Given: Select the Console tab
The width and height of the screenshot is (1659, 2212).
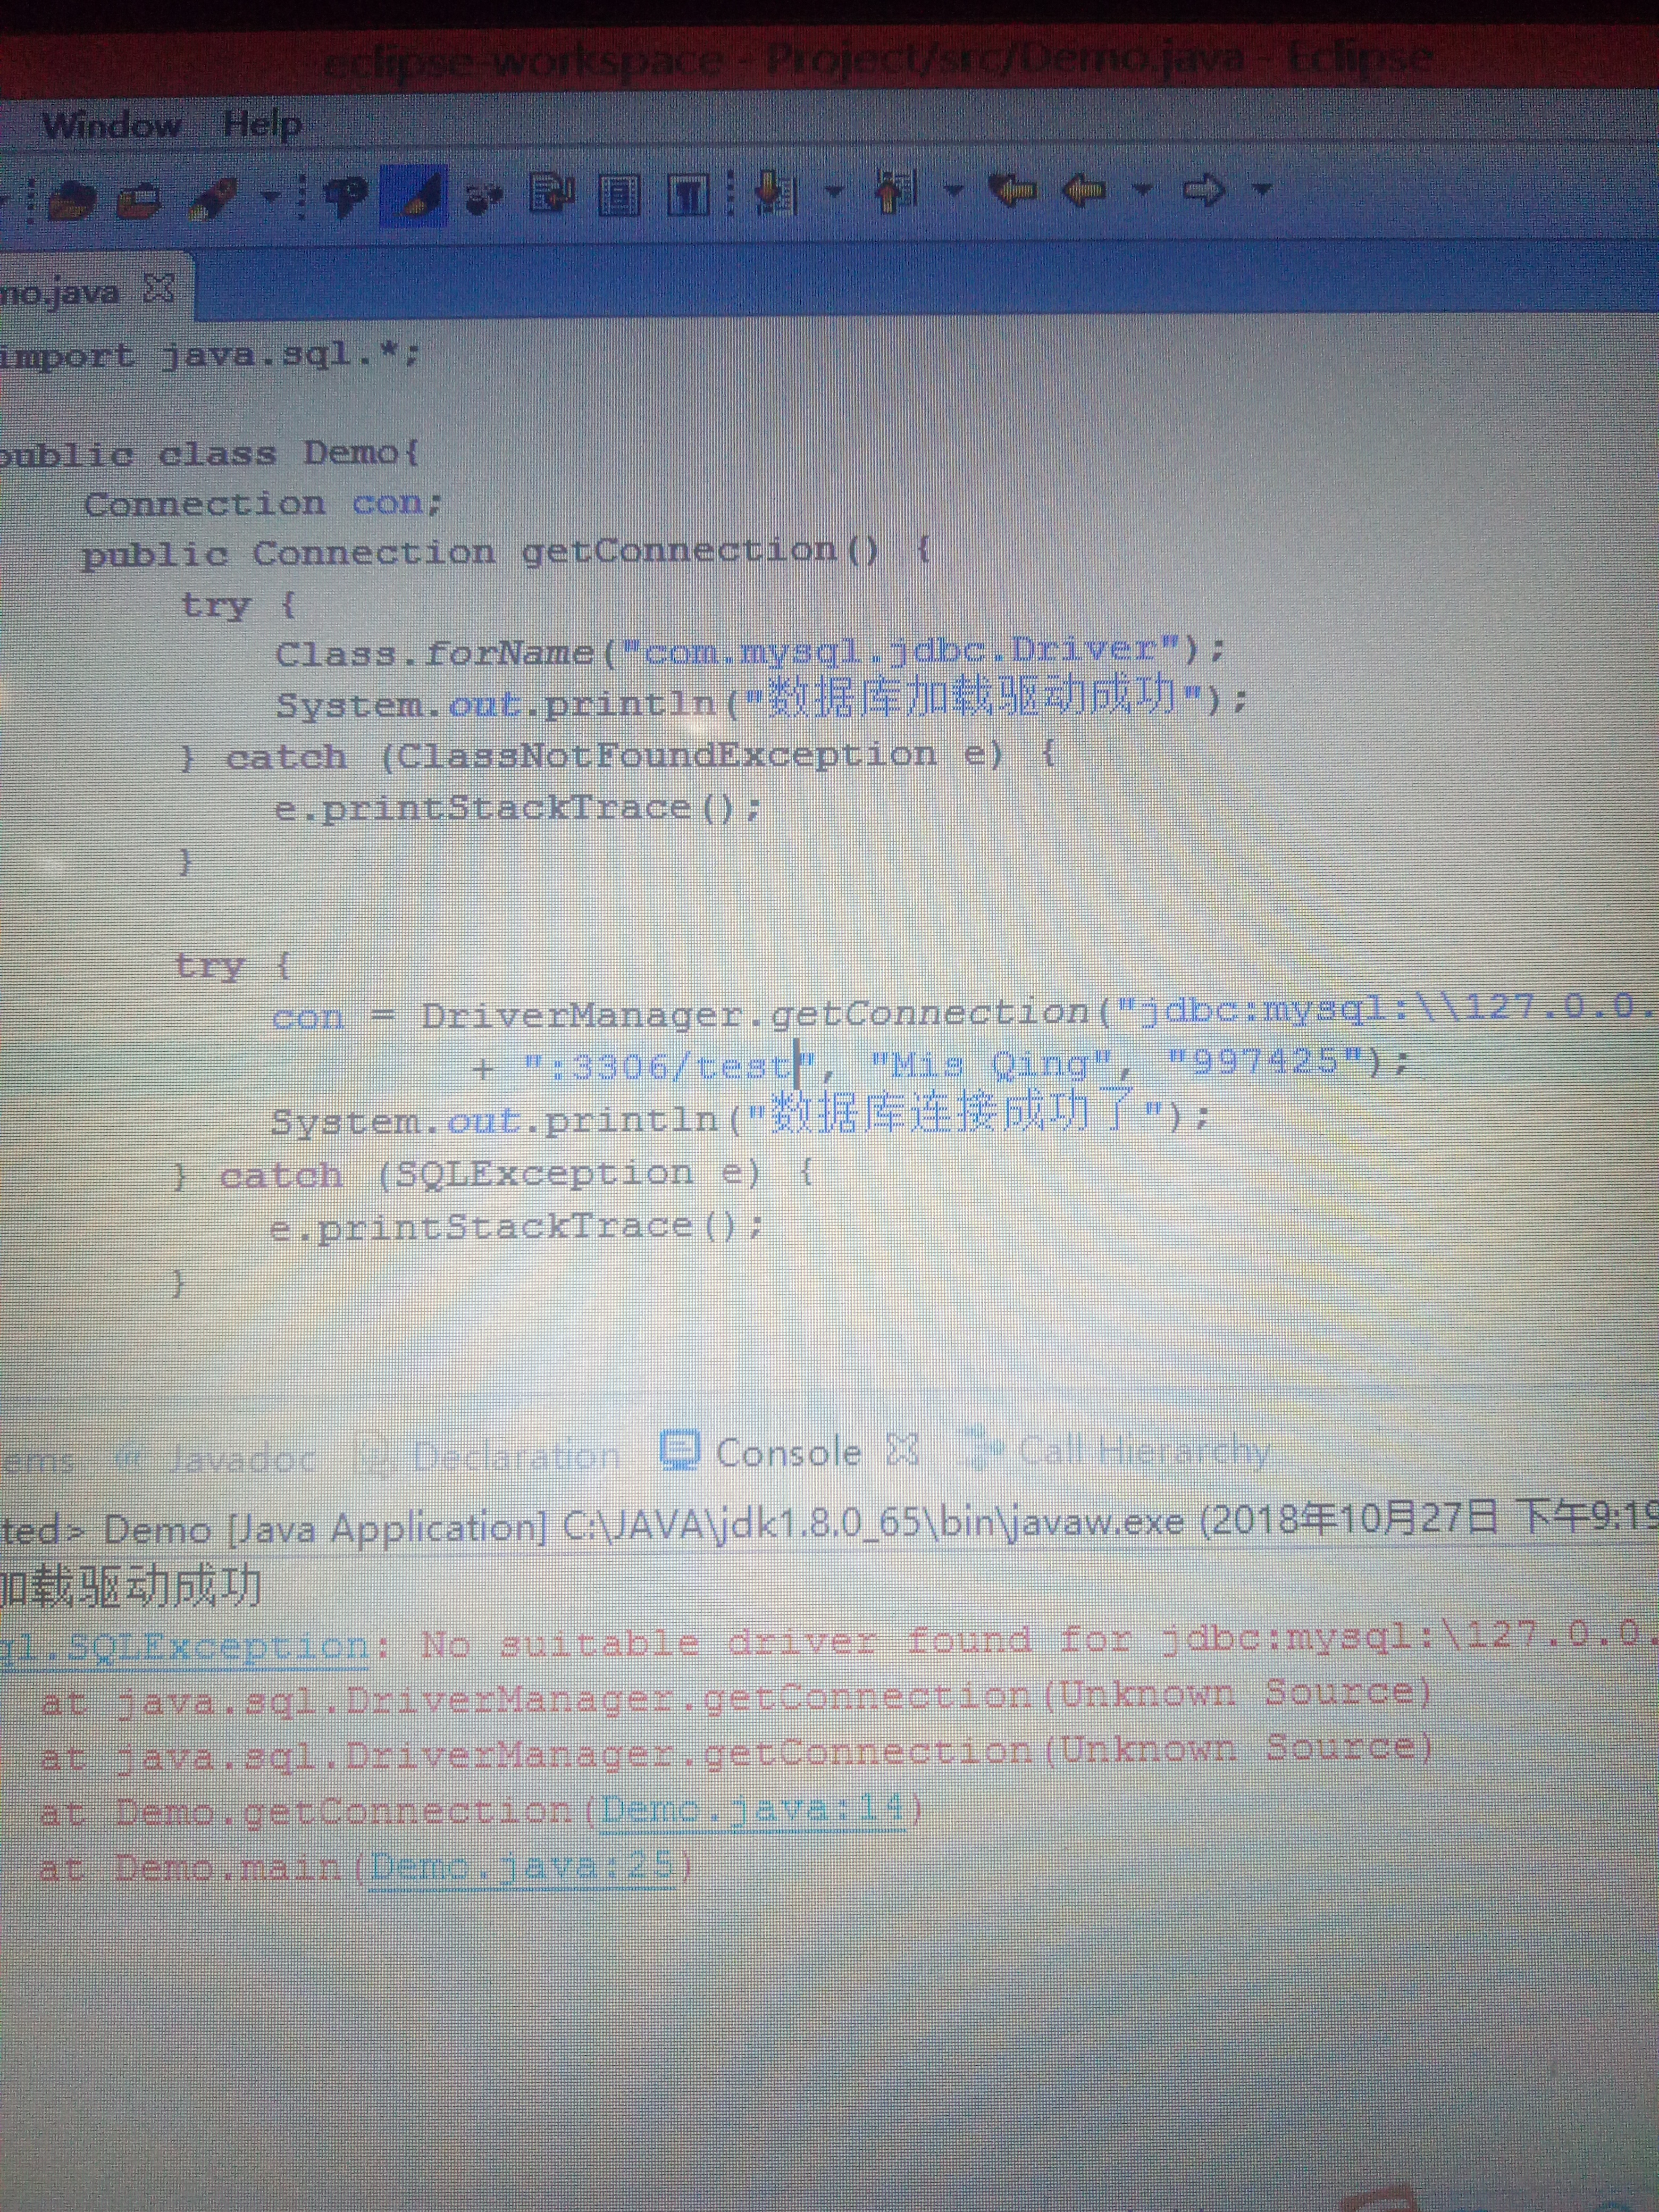Looking at the screenshot, I should [788, 1453].
